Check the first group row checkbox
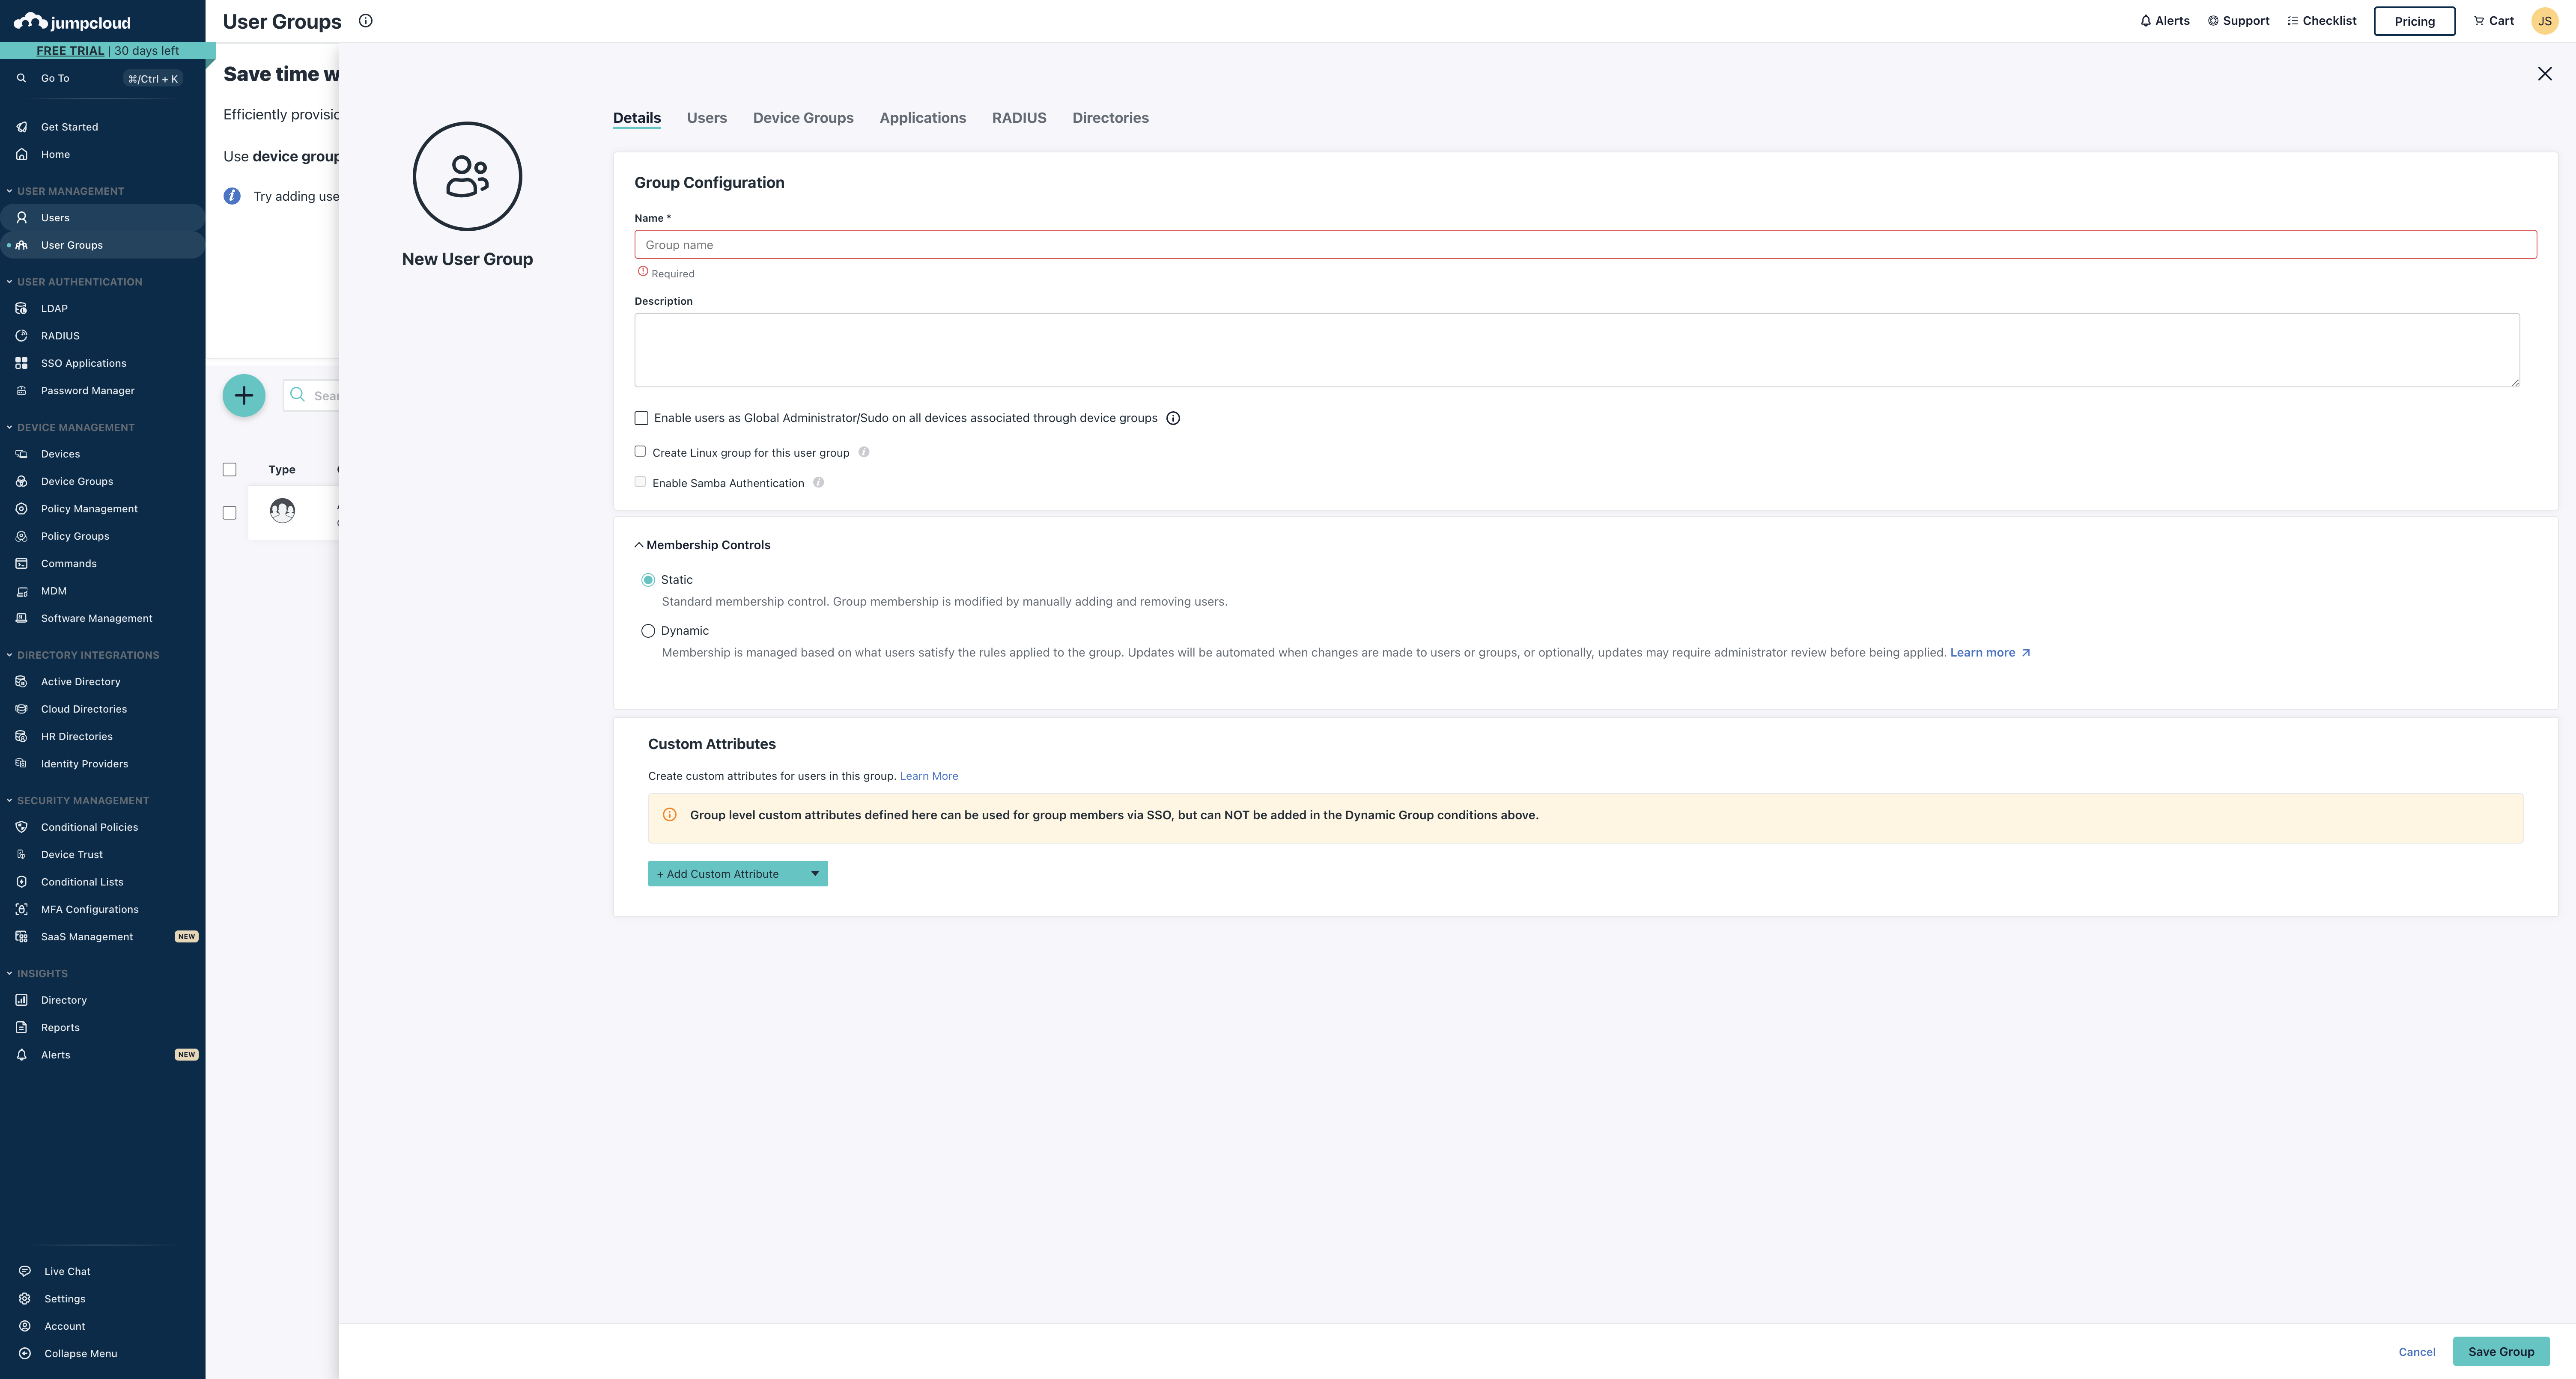The image size is (2576, 1379). (229, 513)
